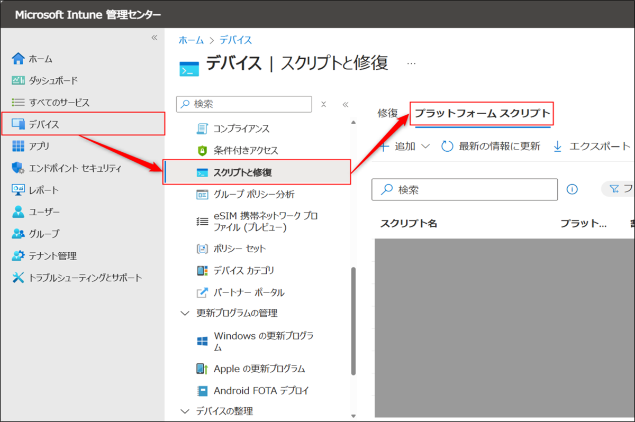Click eSIM 携帯ネットワーク プロファイル icon
635x422 pixels.
(x=202, y=222)
